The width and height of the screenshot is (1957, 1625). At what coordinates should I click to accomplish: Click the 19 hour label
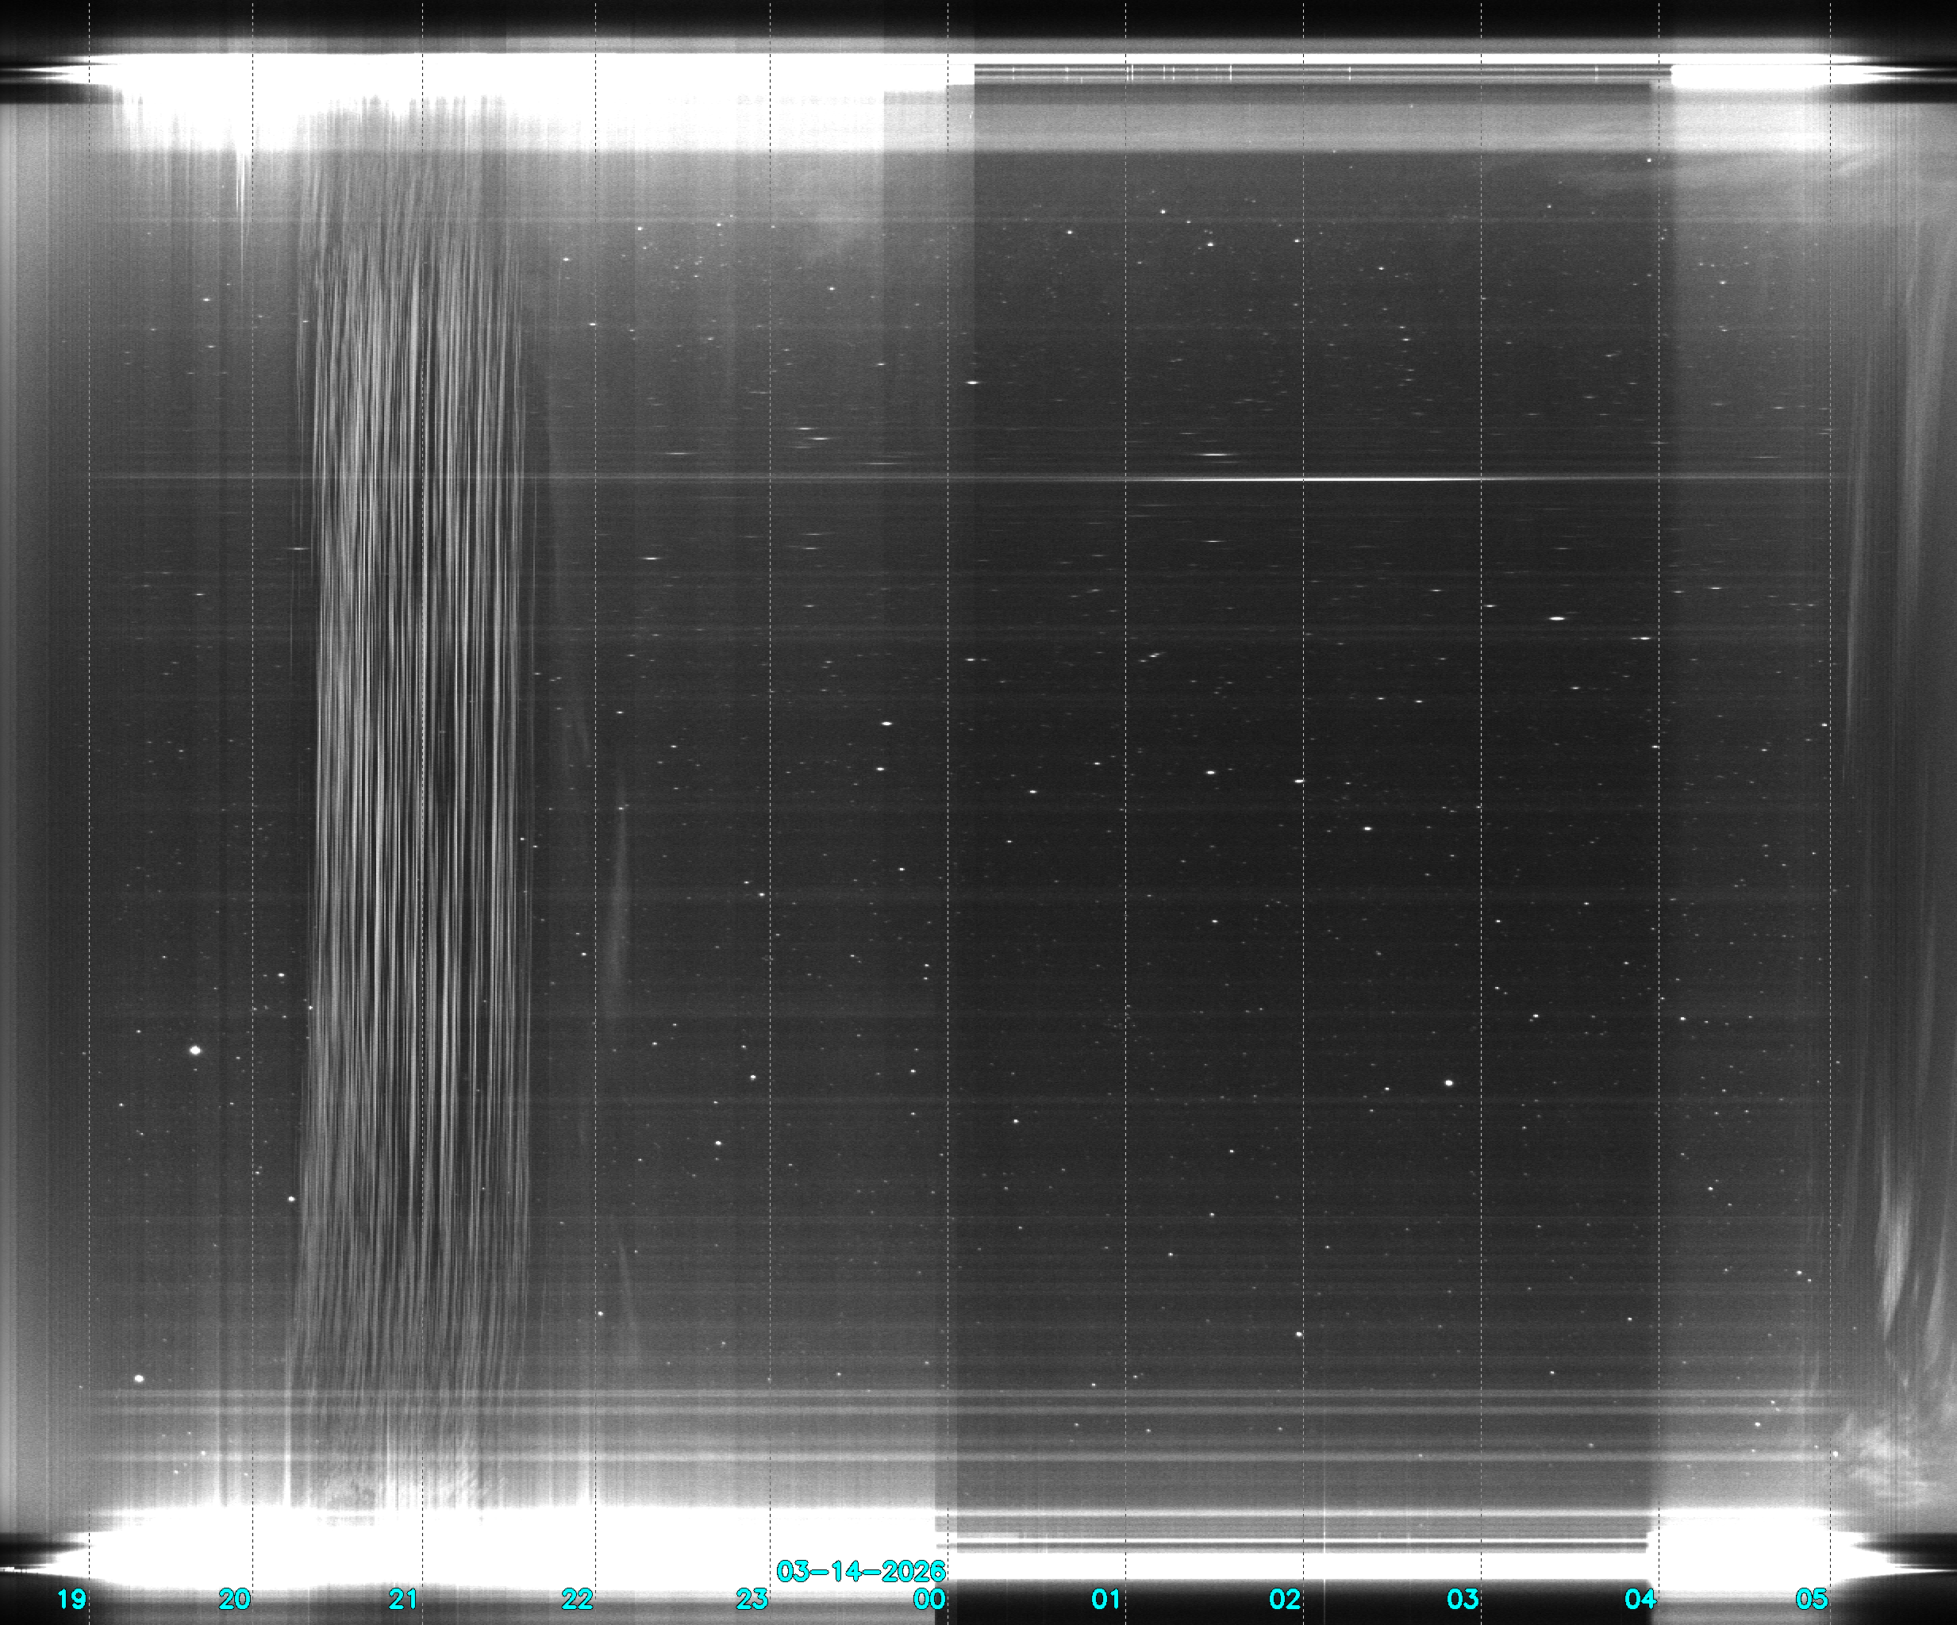pyautogui.click(x=71, y=1599)
